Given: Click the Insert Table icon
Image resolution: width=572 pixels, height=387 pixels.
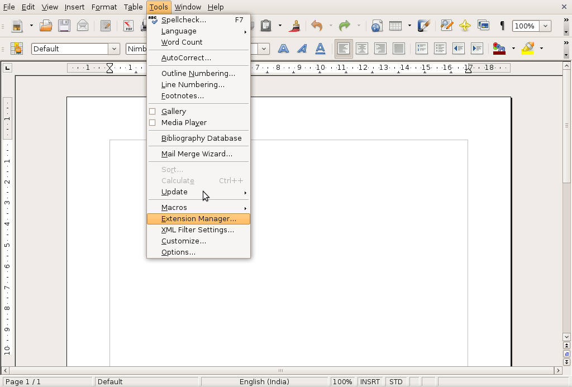Looking at the screenshot, I should 395,26.
